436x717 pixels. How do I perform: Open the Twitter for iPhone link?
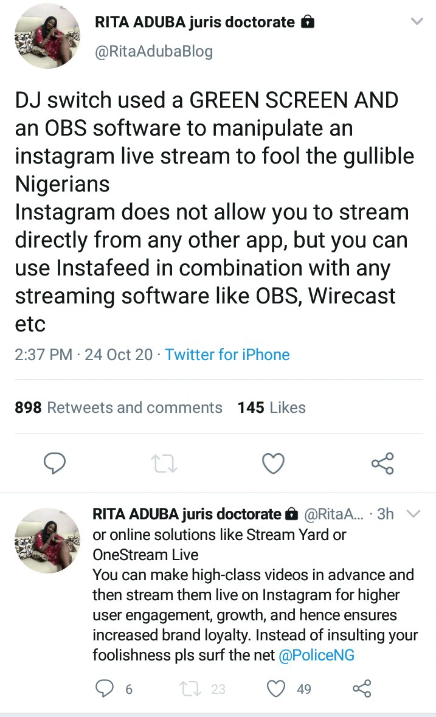(x=227, y=355)
